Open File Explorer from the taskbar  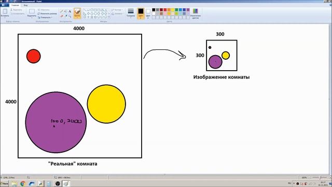coord(14,183)
